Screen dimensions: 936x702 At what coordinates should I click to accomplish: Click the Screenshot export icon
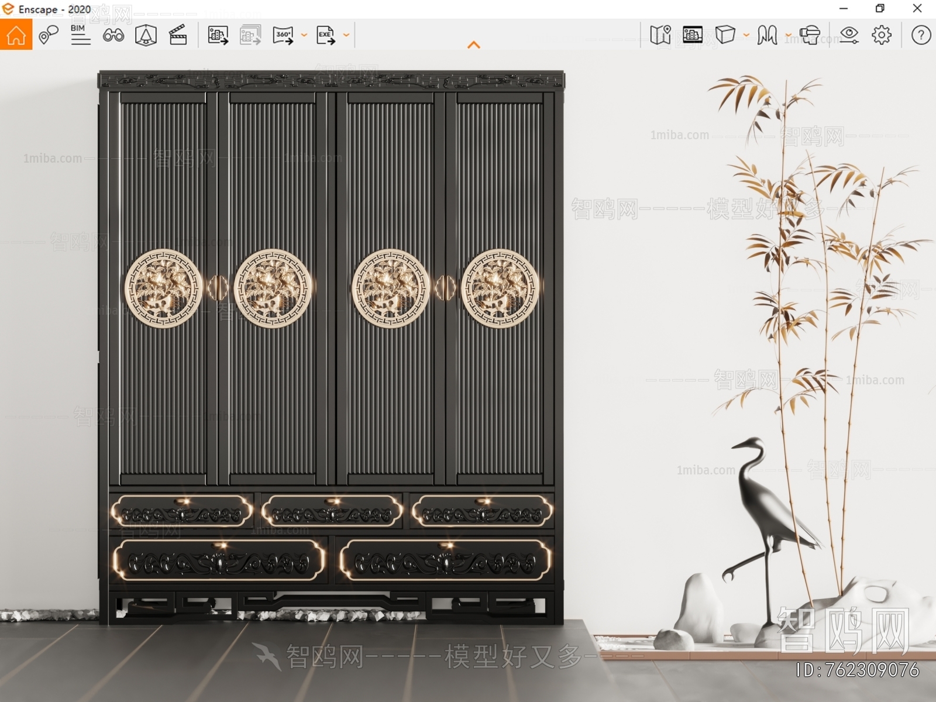[x=218, y=35]
